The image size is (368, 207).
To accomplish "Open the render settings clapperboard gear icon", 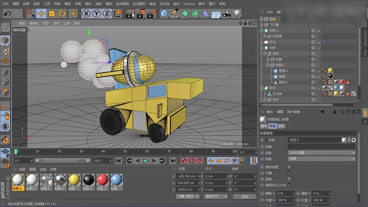I will (151, 14).
